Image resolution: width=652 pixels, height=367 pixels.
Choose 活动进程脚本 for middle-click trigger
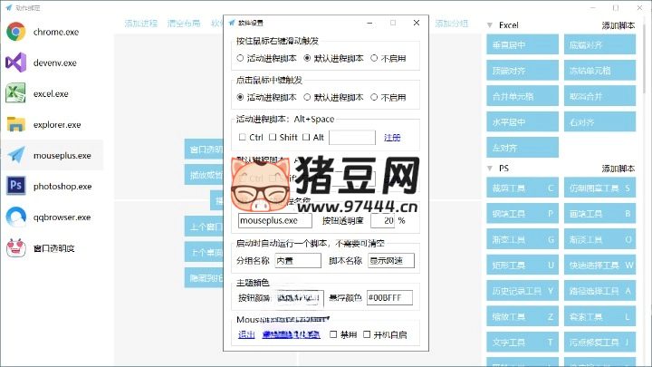[240, 97]
